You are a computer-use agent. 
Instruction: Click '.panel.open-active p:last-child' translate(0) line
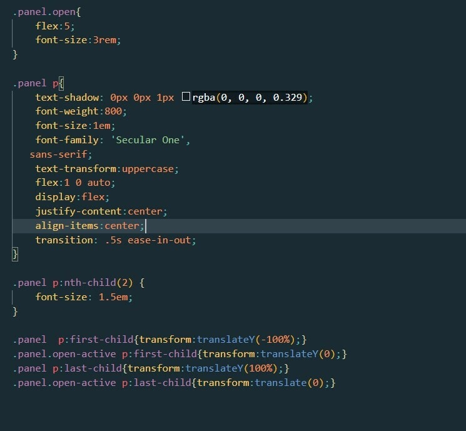(x=174, y=383)
